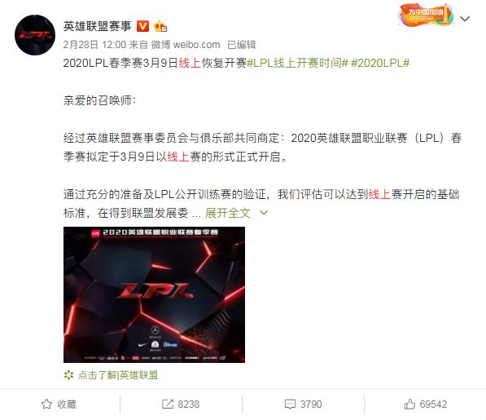Like the post with thumbs-up 69542

click(425, 405)
